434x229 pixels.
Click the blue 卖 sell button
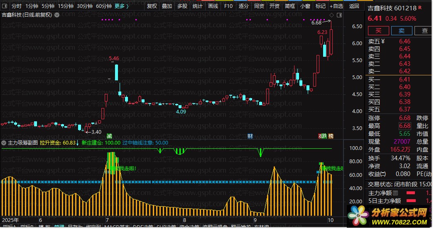(402, 31)
